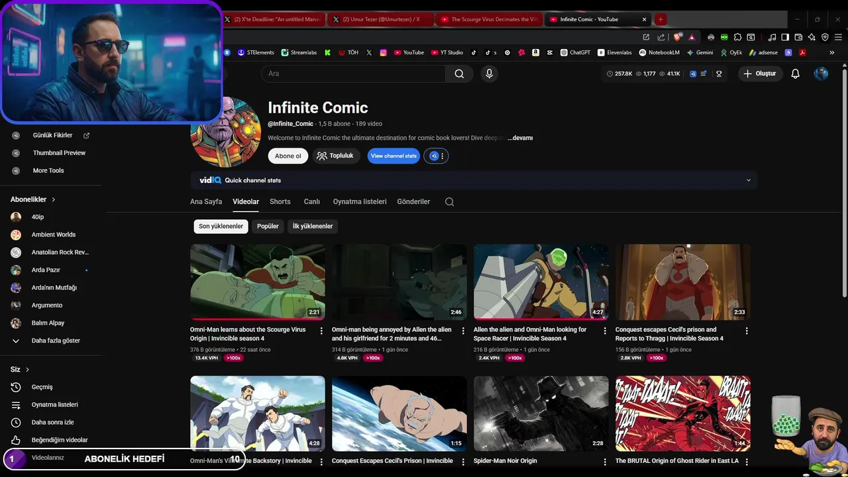Open the YT Studio bookmark
Image resolution: width=848 pixels, height=477 pixels.
tap(447, 52)
